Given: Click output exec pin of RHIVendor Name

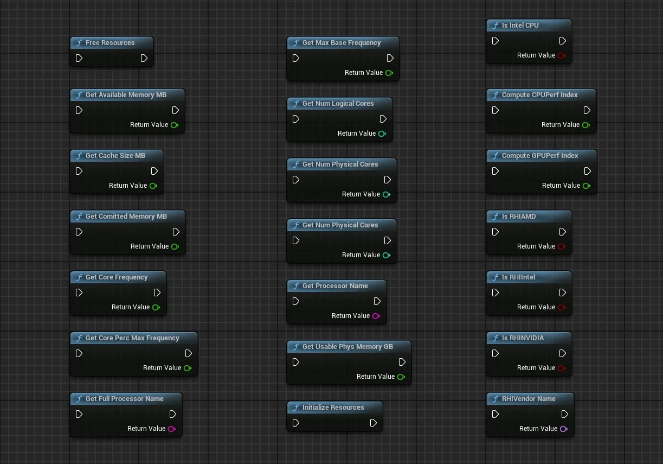Looking at the screenshot, I should click(x=565, y=414).
